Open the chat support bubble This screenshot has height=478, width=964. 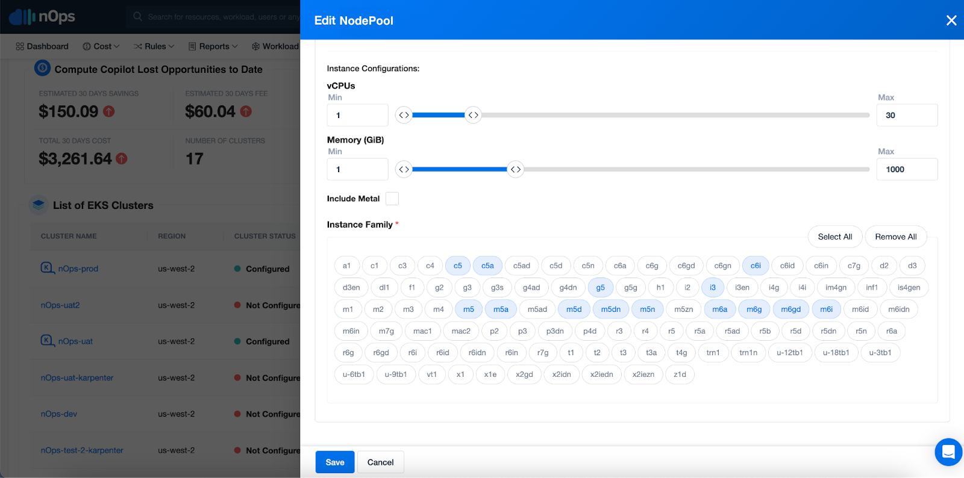pos(948,452)
